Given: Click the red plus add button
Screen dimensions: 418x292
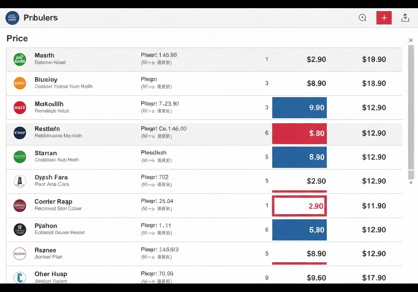Looking at the screenshot, I should (x=384, y=18).
